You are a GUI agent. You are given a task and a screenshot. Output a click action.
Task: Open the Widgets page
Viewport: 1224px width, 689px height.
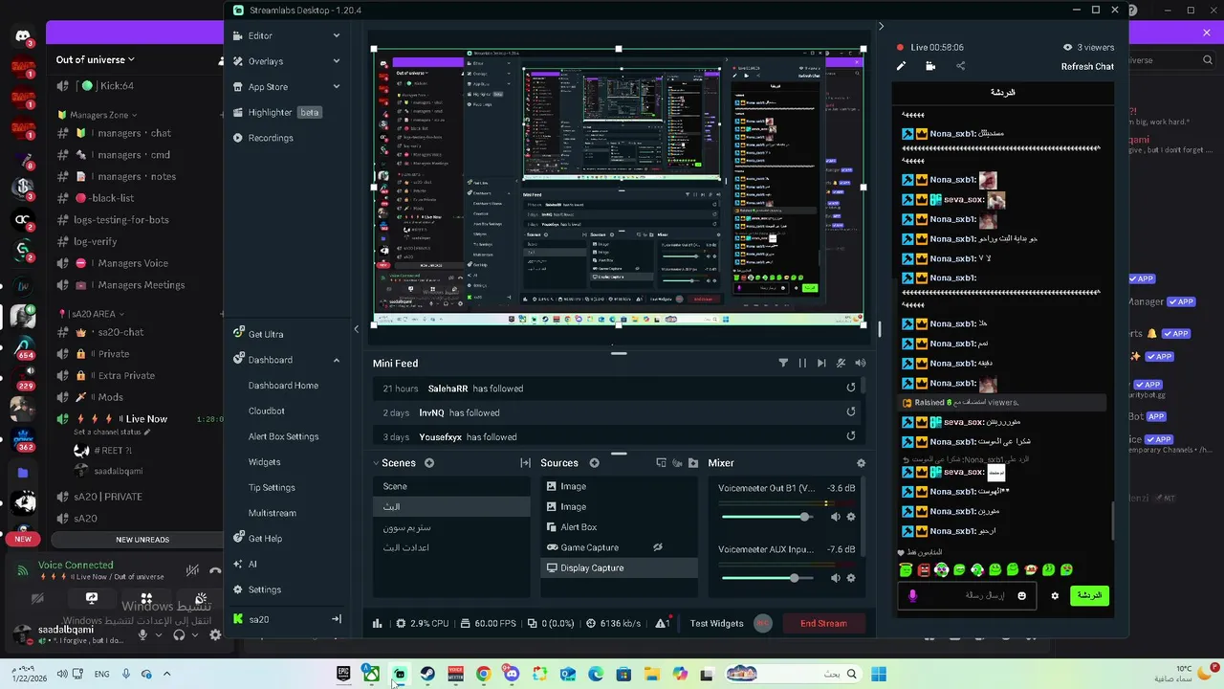[264, 462]
